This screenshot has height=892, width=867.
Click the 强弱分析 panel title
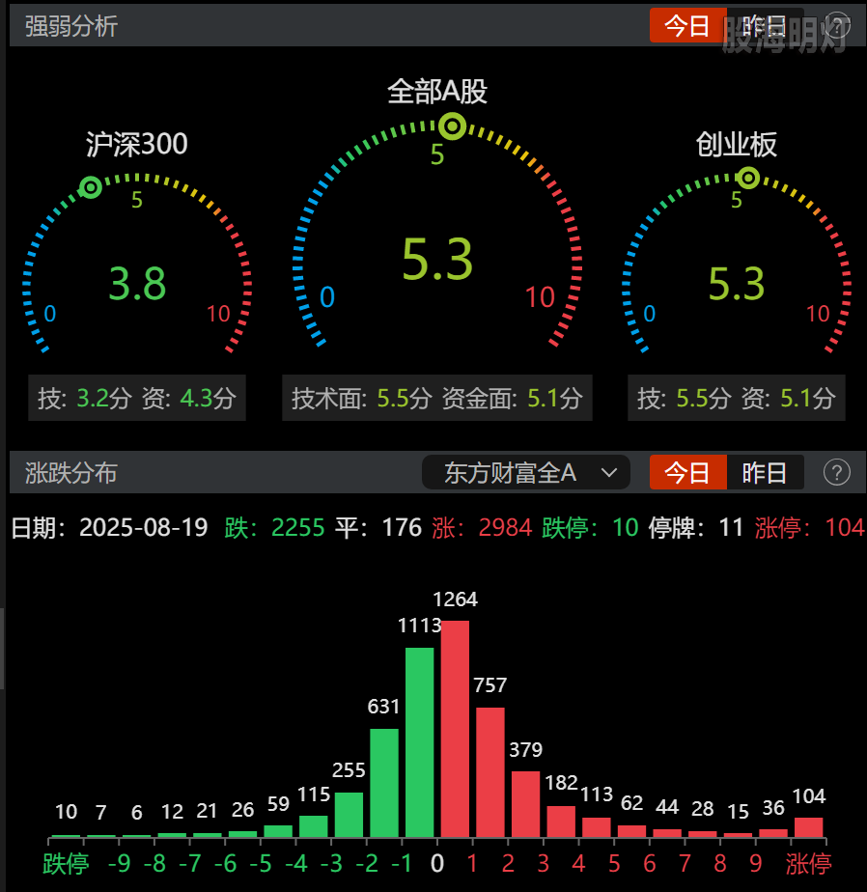[71, 26]
